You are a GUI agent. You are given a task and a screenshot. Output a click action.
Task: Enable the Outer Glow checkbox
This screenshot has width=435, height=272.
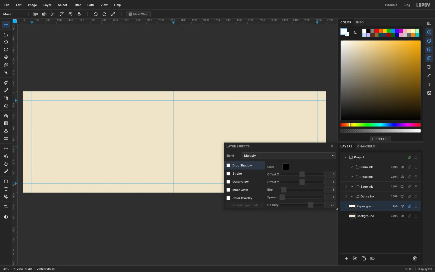[228, 182]
